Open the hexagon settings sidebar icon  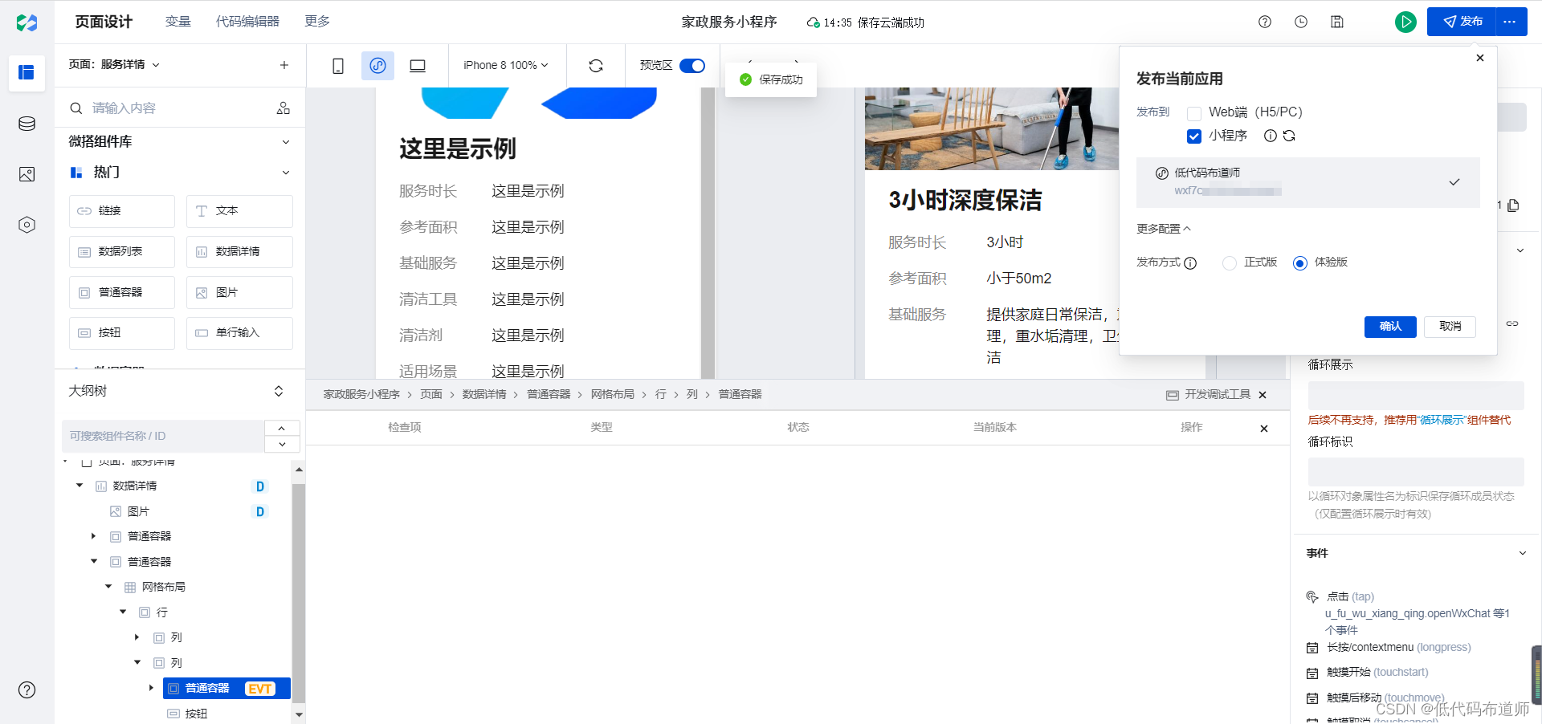pos(27,225)
